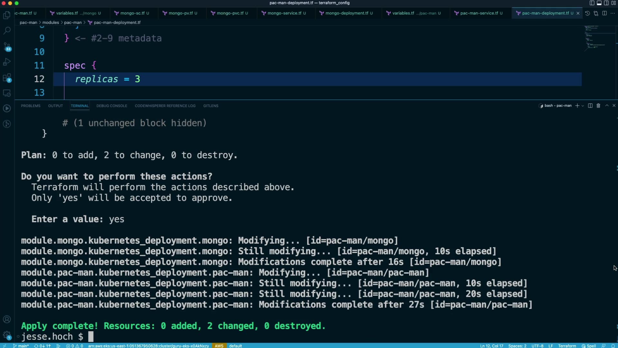Maximize terminal panel with up chevron

(607, 106)
